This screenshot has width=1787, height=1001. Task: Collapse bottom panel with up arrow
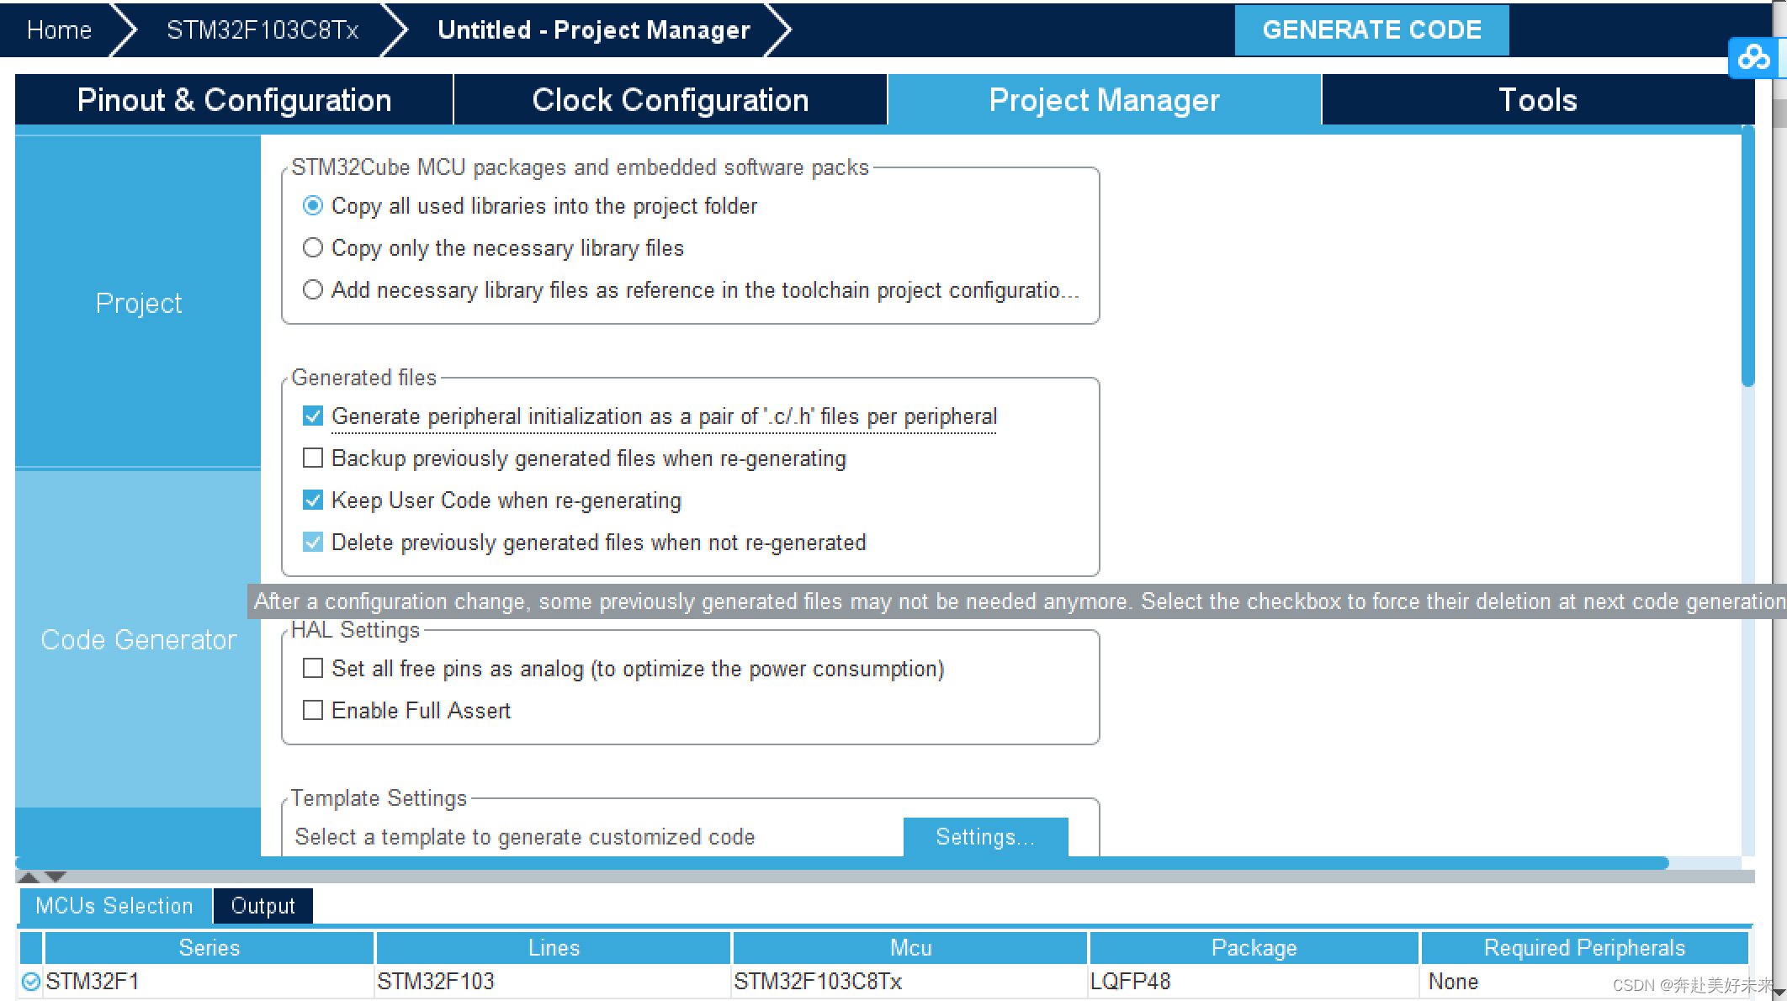tap(29, 877)
